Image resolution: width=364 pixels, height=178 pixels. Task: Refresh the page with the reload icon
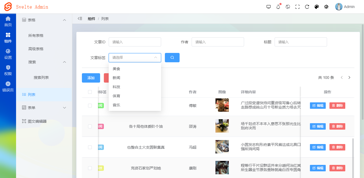pyautogui.click(x=307, y=7)
